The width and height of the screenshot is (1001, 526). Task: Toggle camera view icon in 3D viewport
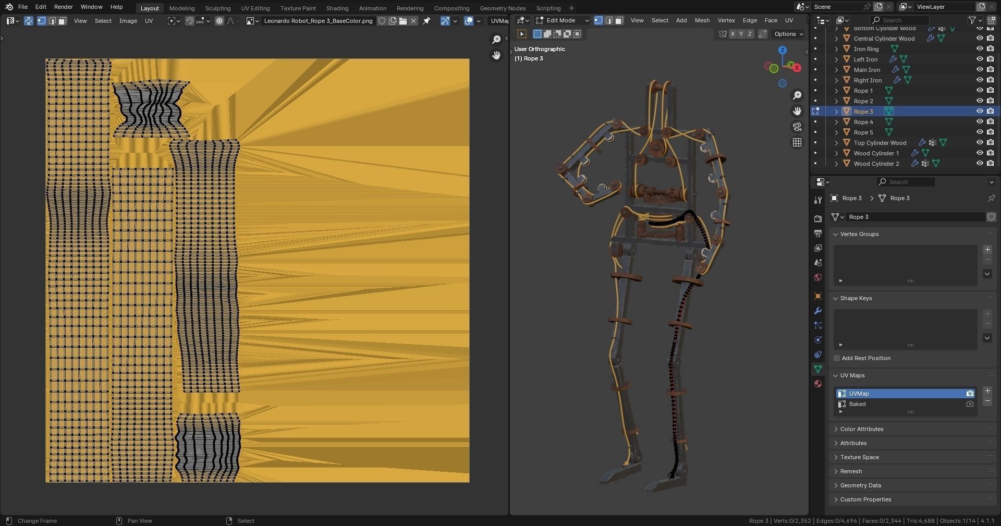pyautogui.click(x=797, y=127)
